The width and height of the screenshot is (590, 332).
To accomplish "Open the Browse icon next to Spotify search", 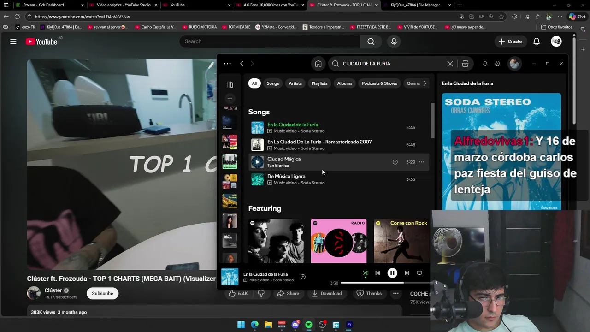I will pyautogui.click(x=465, y=64).
